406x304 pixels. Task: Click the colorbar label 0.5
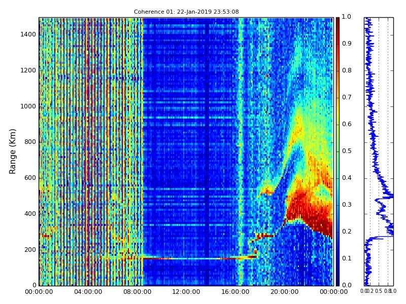point(347,151)
